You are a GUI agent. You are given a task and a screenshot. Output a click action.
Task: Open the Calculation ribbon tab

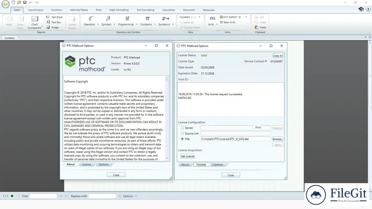169,10
